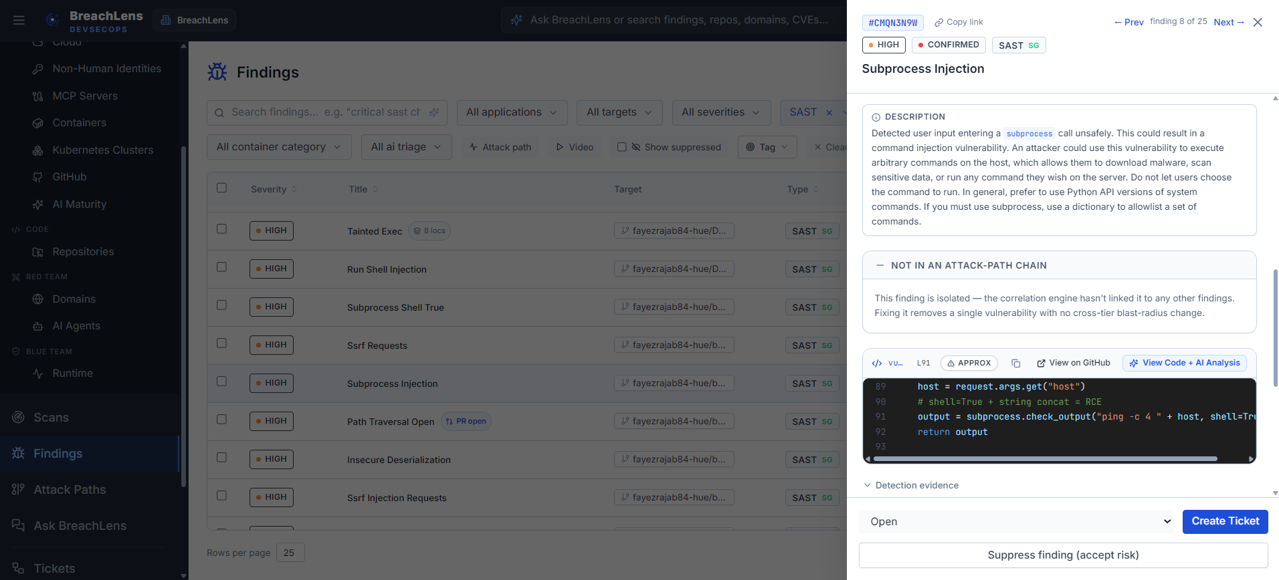Open the finding status dropdown showing Open
1279x580 pixels.
[x=1017, y=522]
